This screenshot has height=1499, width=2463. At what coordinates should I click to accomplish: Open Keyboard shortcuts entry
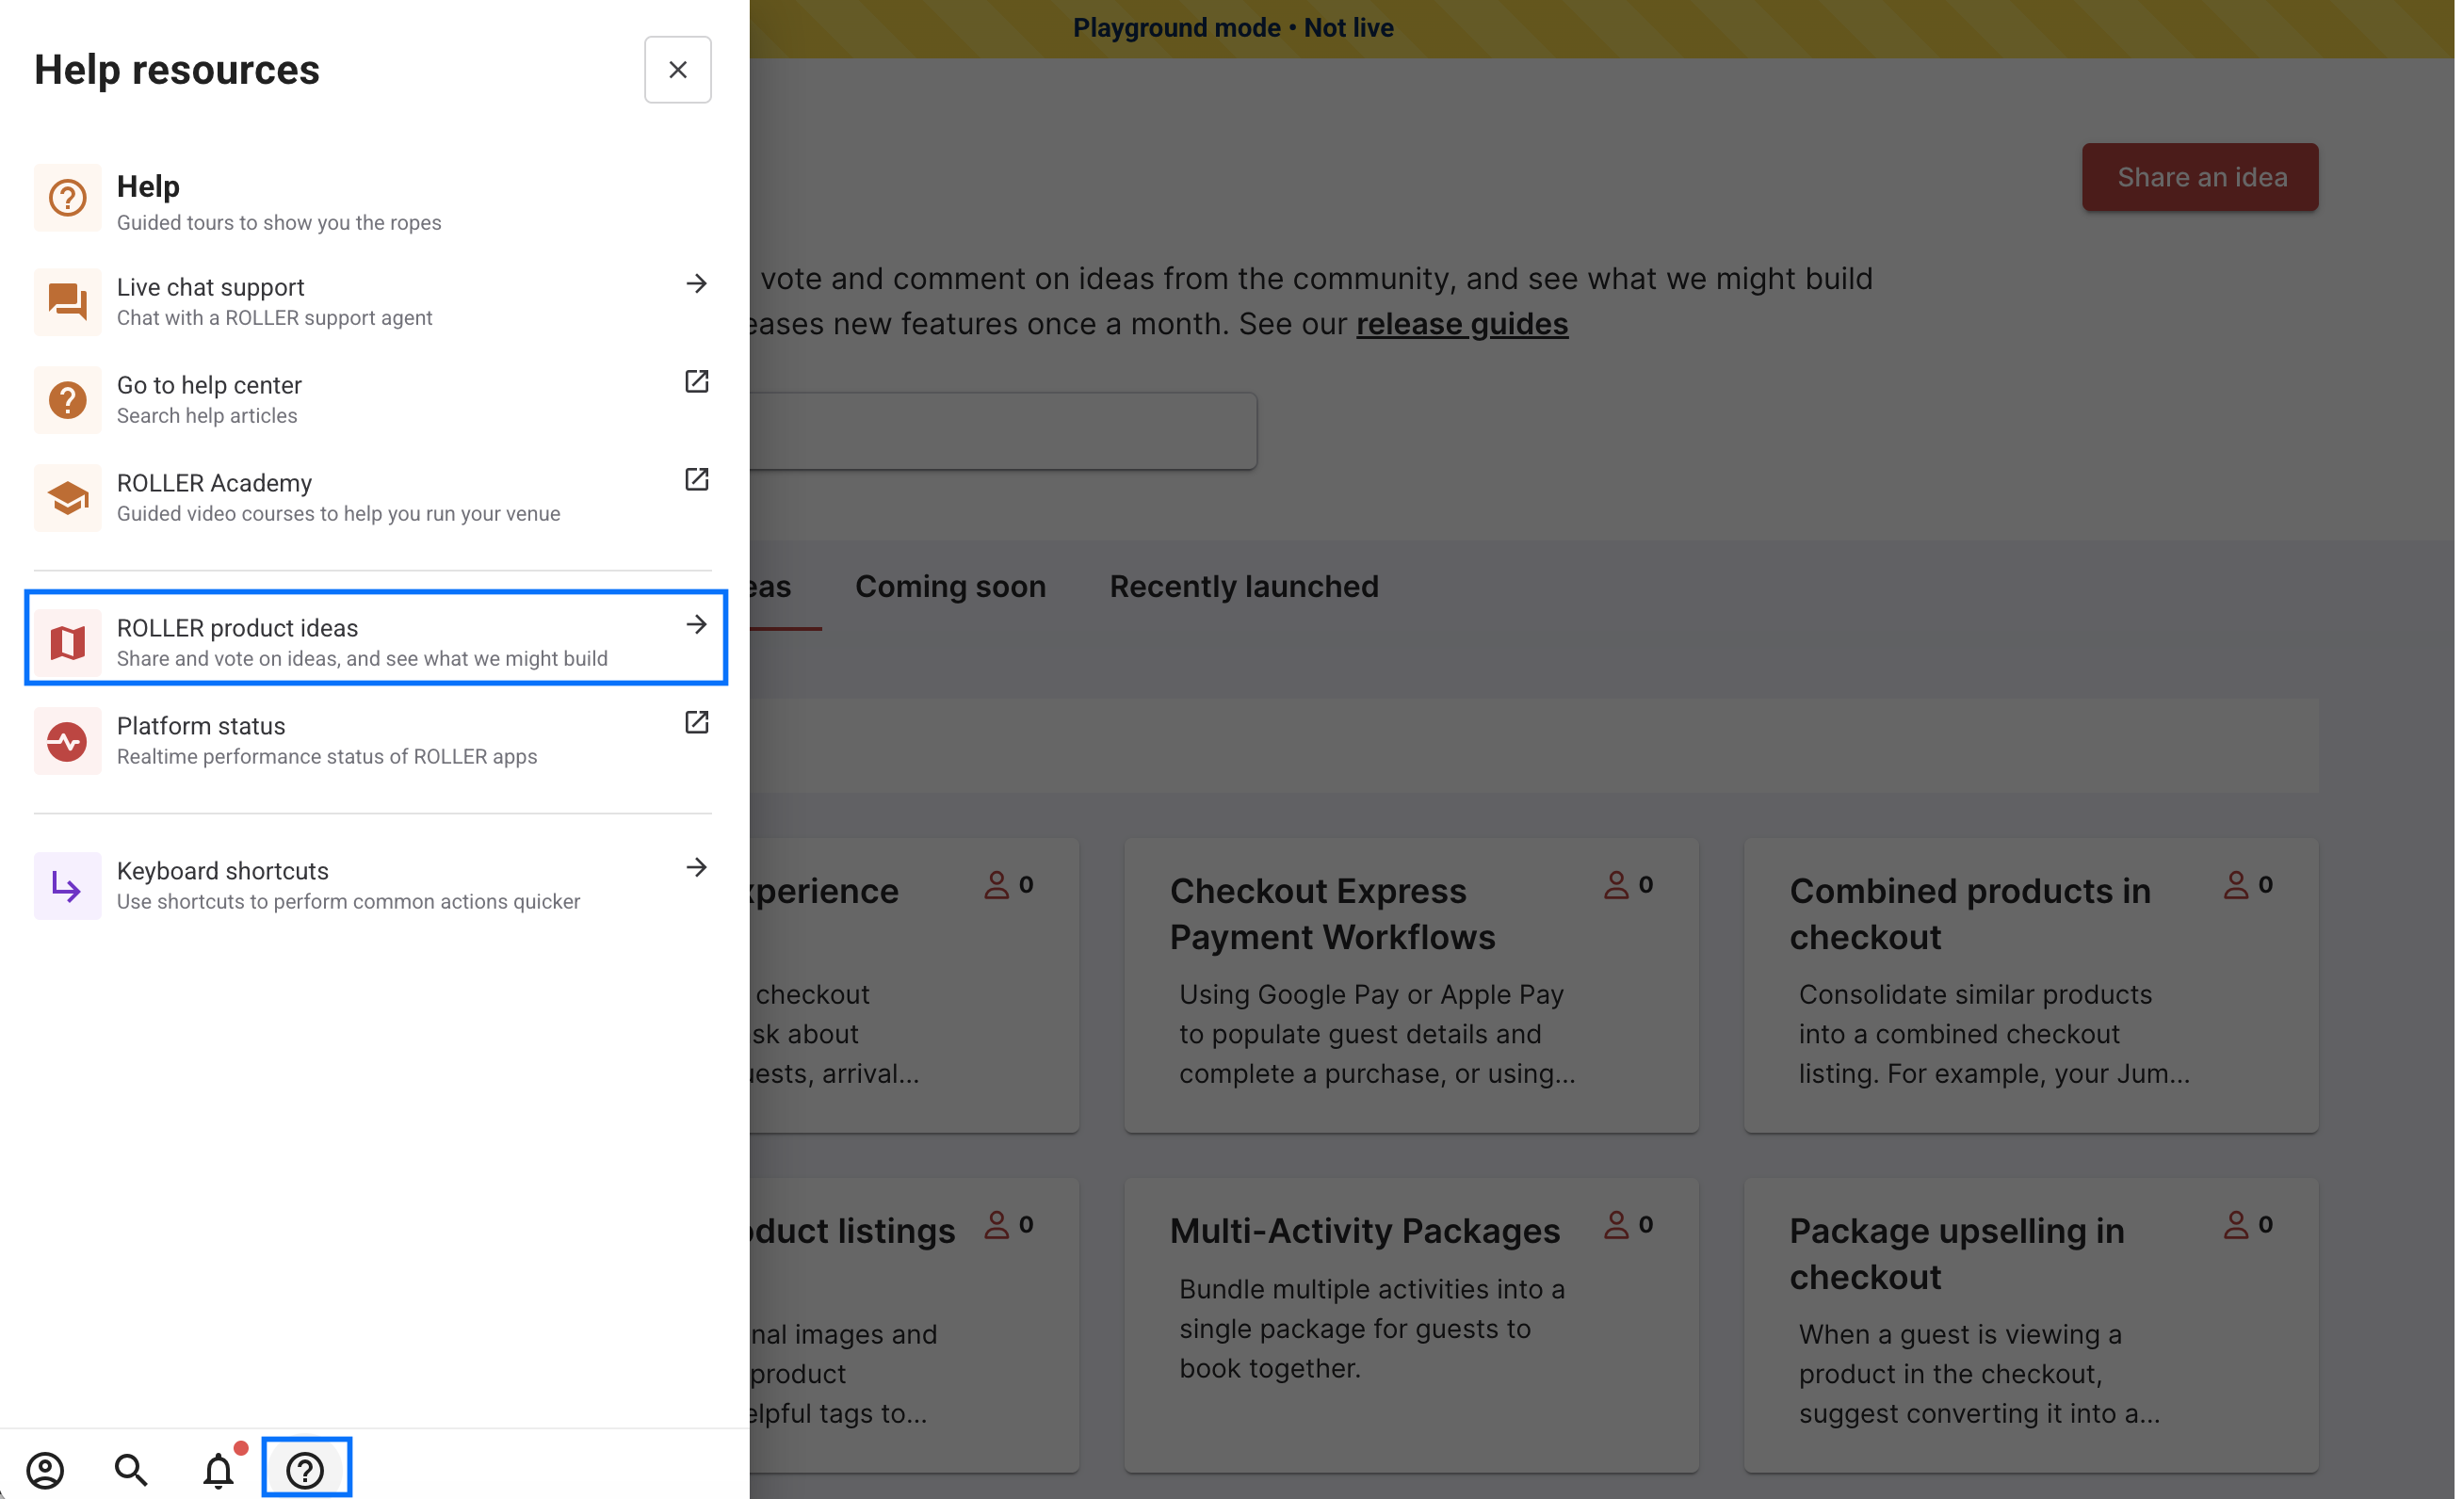(373, 885)
